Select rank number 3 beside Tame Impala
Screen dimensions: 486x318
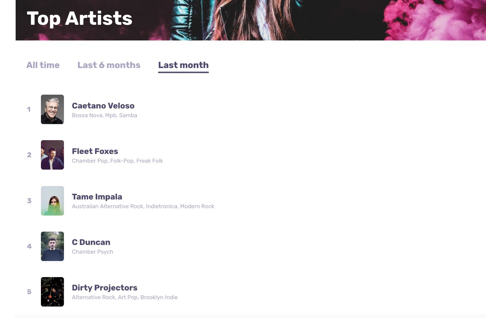coord(29,200)
